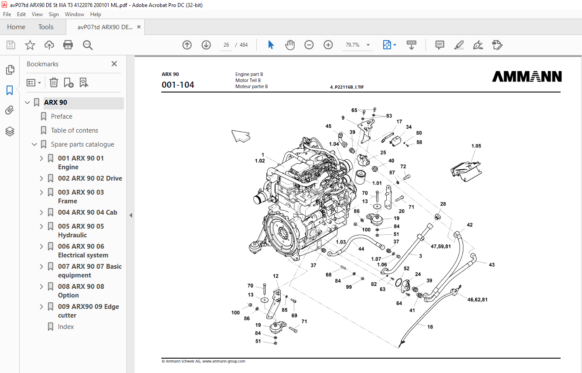Zoom in with plus button
This screenshot has height=373, width=582.
point(328,45)
